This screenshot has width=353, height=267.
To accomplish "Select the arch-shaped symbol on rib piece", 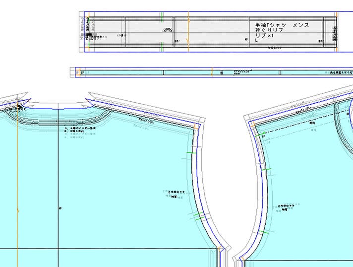I will pos(169,31).
